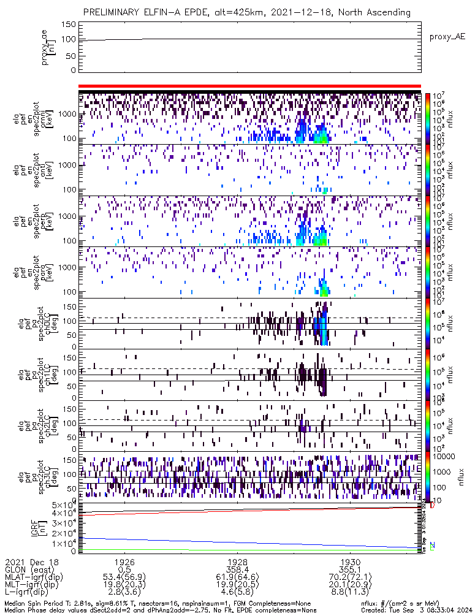The height and width of the screenshot is (613, 475).
Task: Click the 5×10^4 tick on IGRF axis
Action: [x=64, y=504]
